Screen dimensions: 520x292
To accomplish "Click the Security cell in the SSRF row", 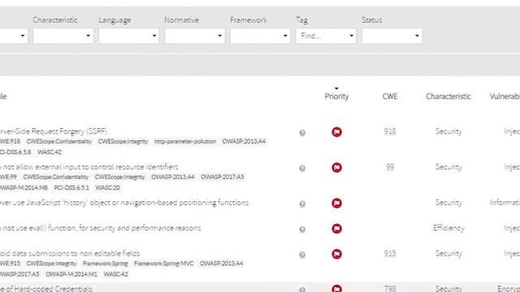I will click(448, 131).
